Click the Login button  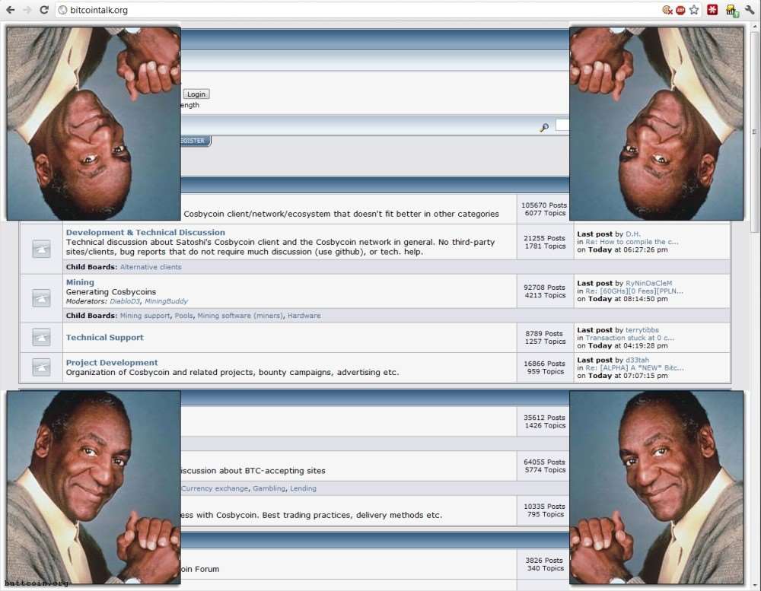click(x=196, y=94)
